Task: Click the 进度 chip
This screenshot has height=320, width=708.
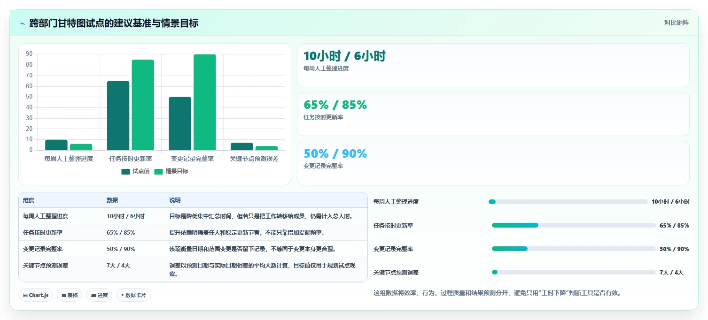Action: click(x=99, y=295)
